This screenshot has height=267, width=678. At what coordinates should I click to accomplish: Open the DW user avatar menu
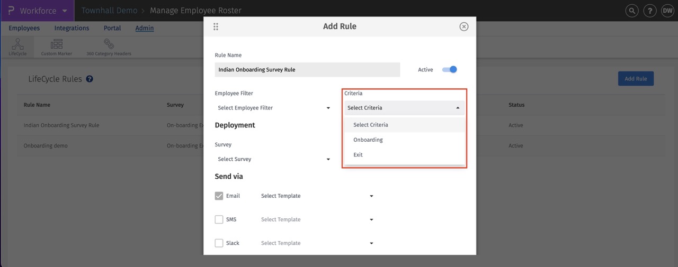667,11
